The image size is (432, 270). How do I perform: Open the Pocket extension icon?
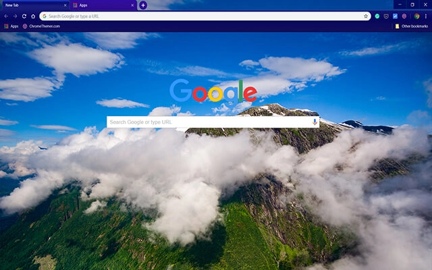pos(386,16)
